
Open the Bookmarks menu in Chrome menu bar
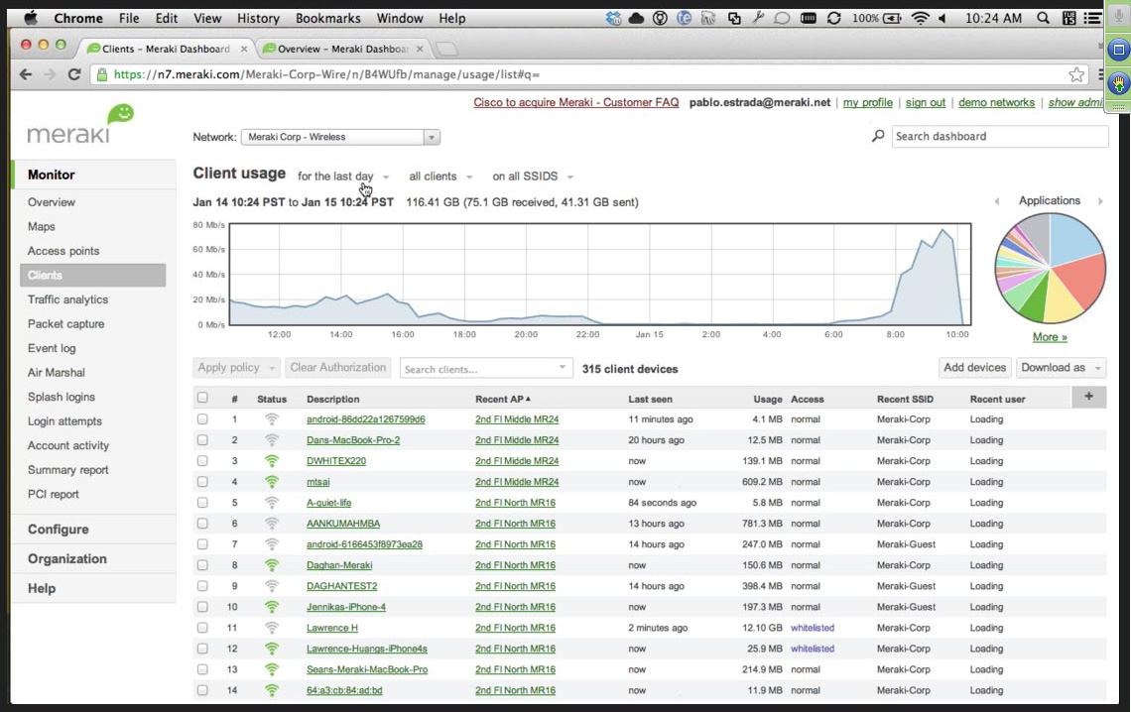328,18
